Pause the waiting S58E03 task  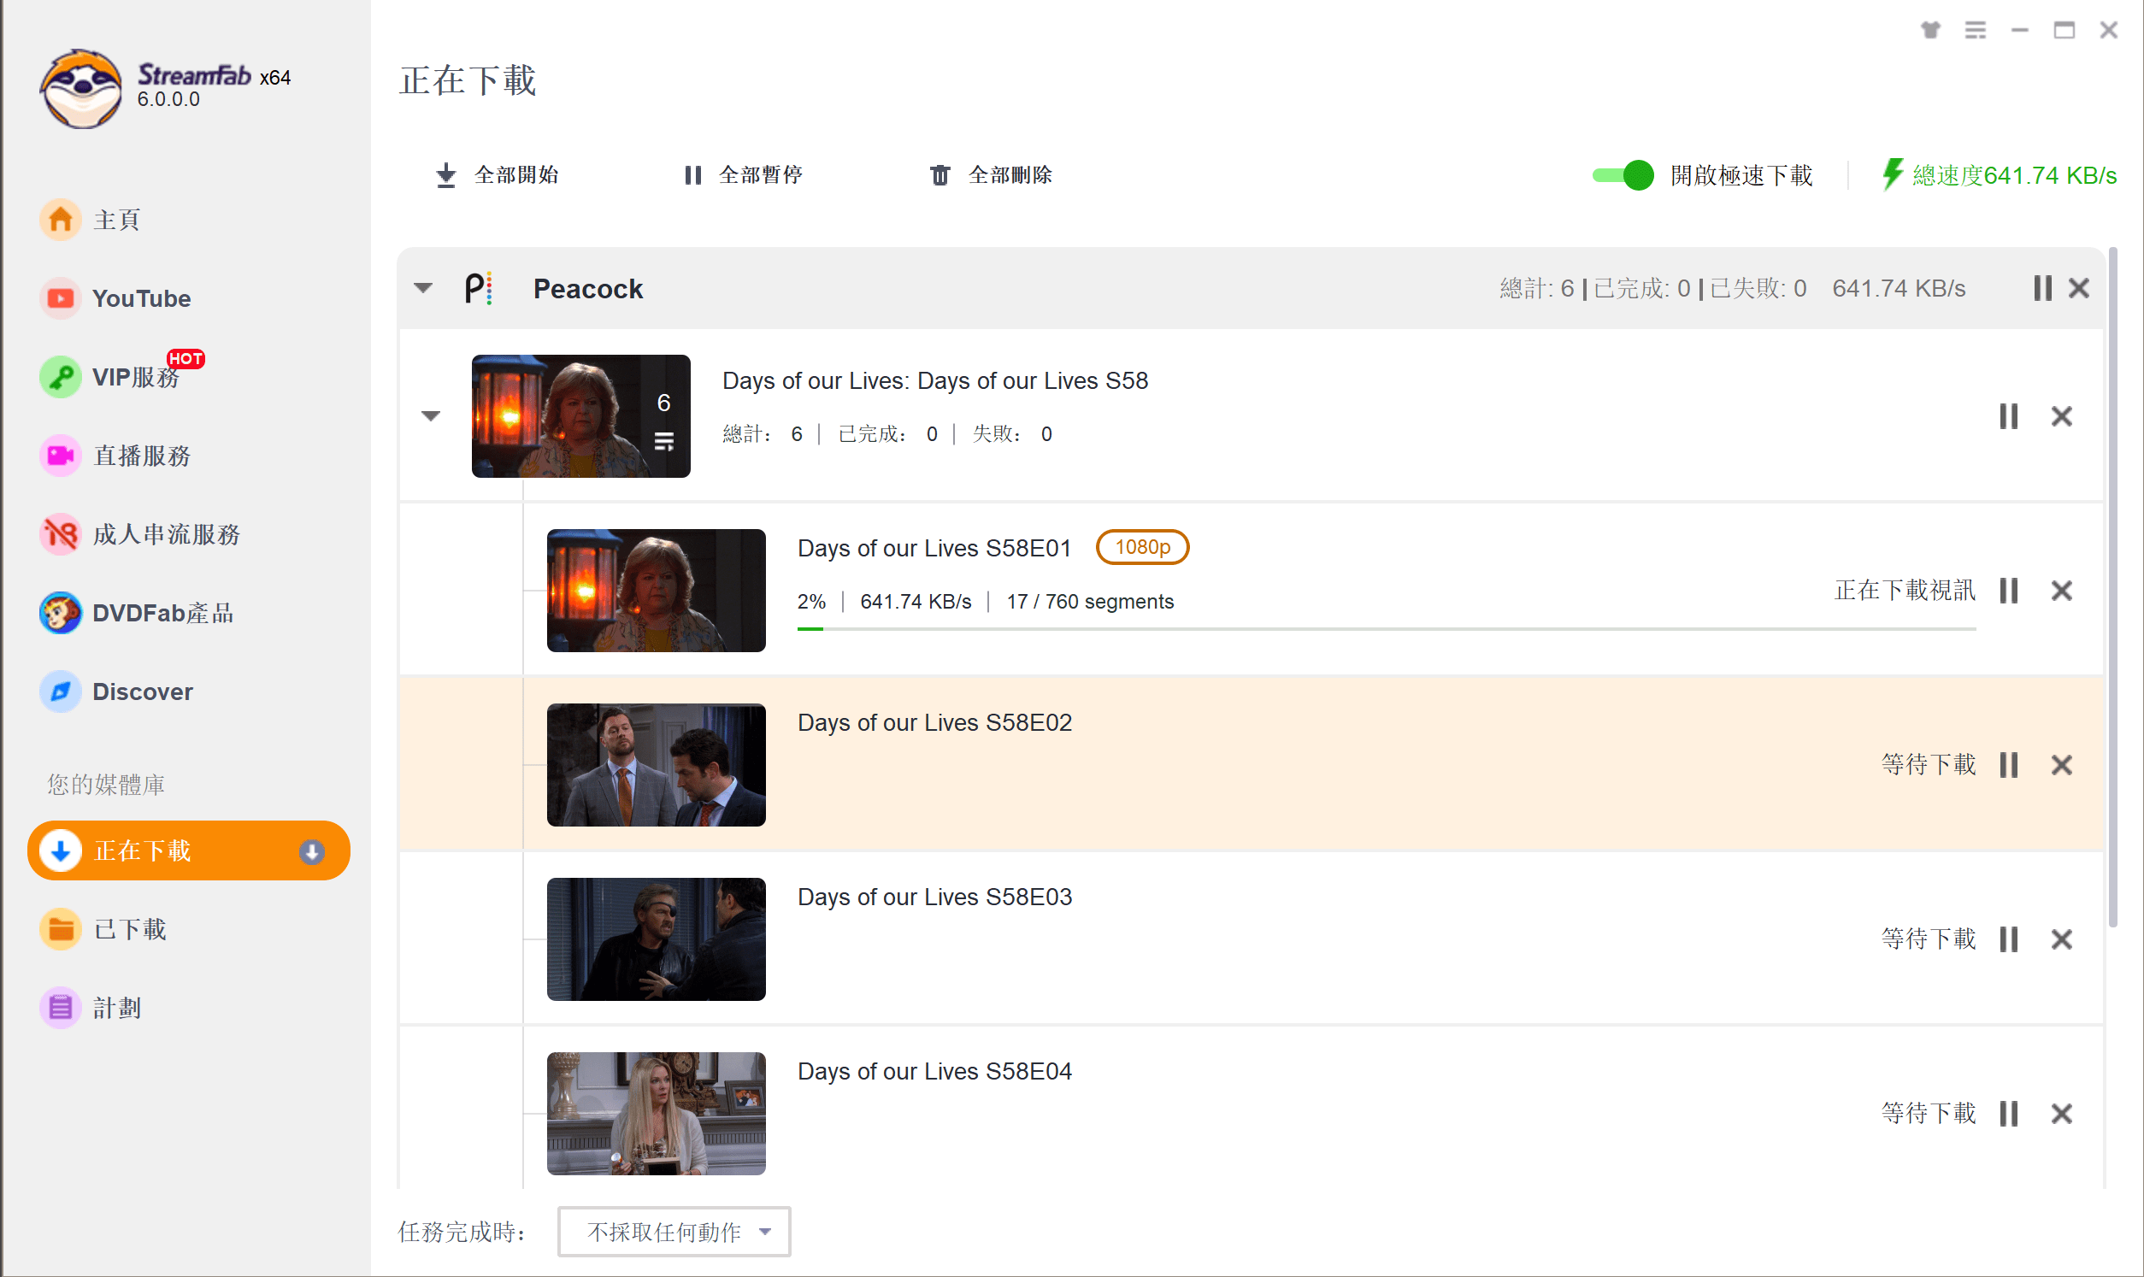coord(2008,939)
